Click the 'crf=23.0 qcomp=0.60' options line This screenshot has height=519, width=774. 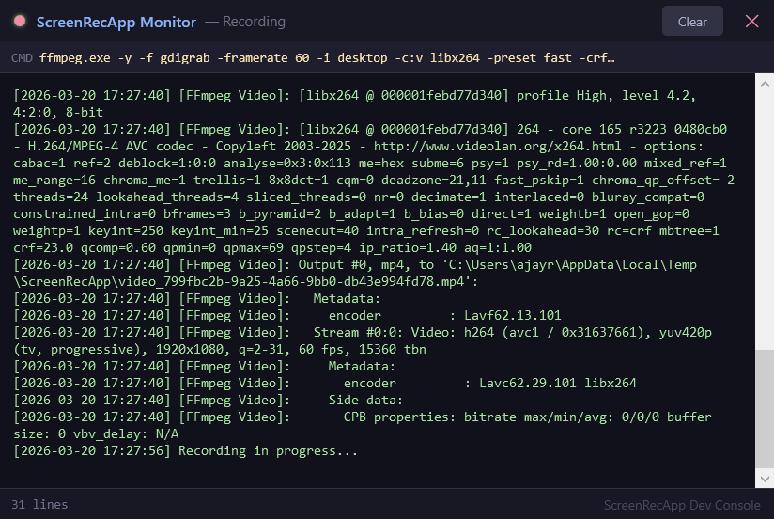tap(272, 247)
